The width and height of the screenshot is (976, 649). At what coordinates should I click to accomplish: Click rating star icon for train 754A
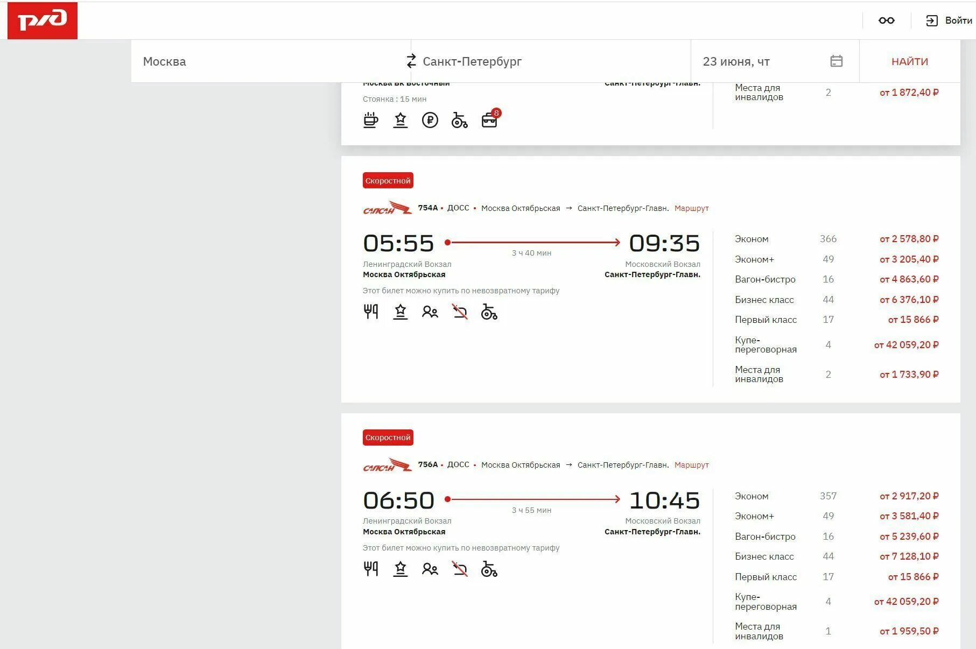401,312
